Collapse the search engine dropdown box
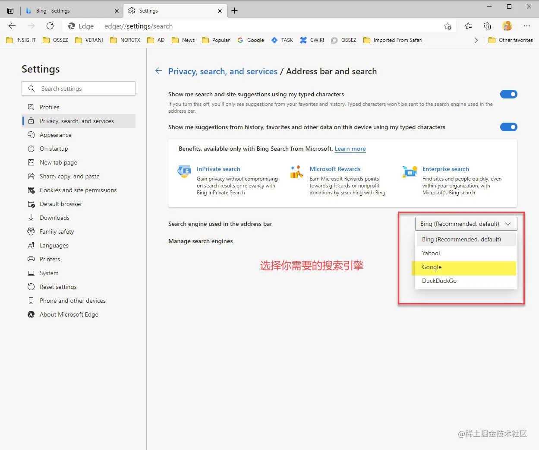Screen dimensions: 539x450 [x=466, y=224]
